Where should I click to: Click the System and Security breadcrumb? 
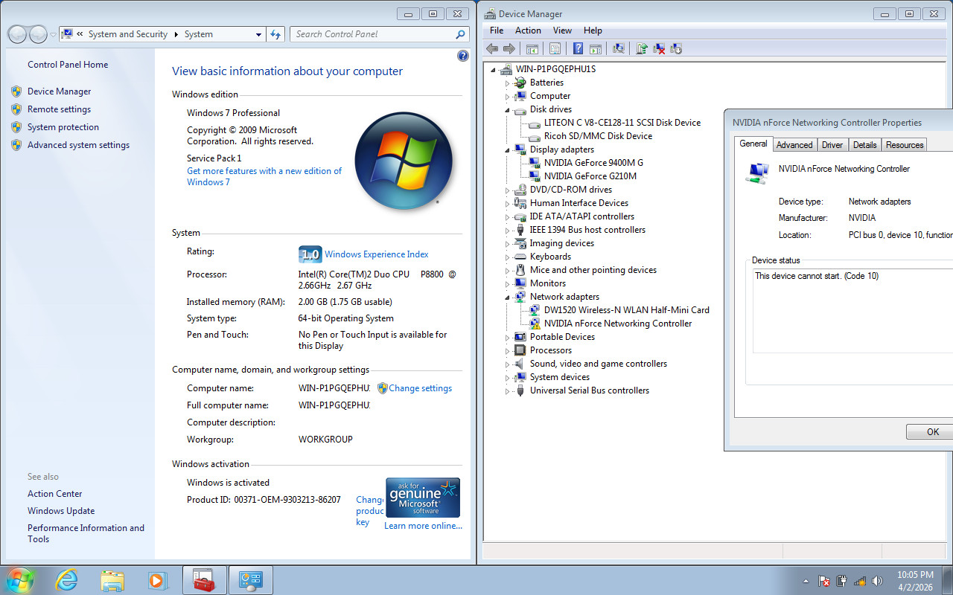point(127,34)
